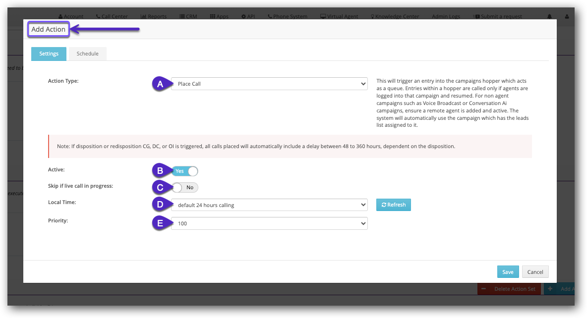Open the Action Type dropdown
The image size is (587, 318).
click(269, 83)
